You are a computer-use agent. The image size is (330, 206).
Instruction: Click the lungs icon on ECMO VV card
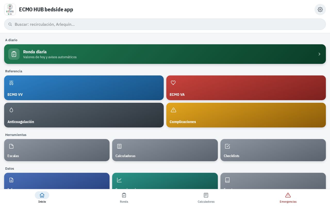[11, 83]
